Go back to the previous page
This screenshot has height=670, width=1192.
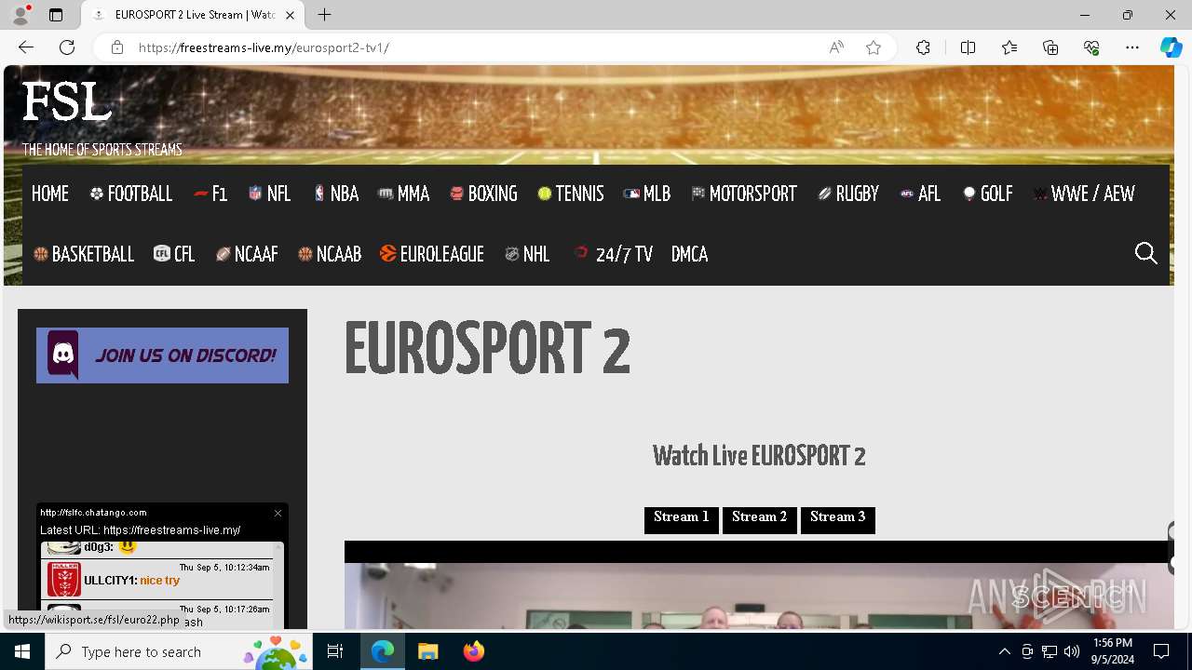[26, 47]
